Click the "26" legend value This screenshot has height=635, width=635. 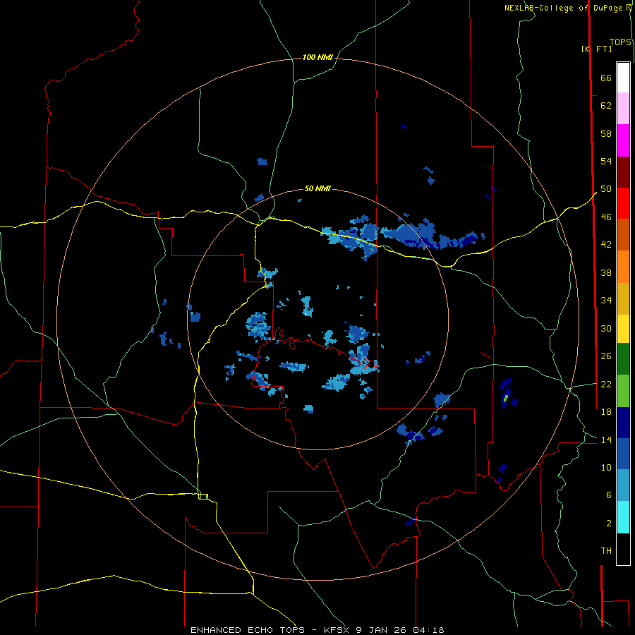click(606, 356)
